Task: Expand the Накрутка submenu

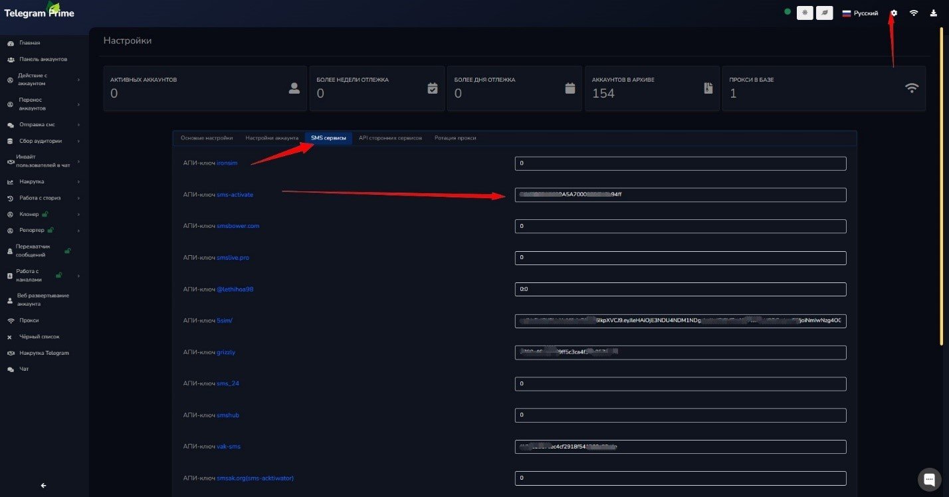Action: pyautogui.click(x=43, y=181)
